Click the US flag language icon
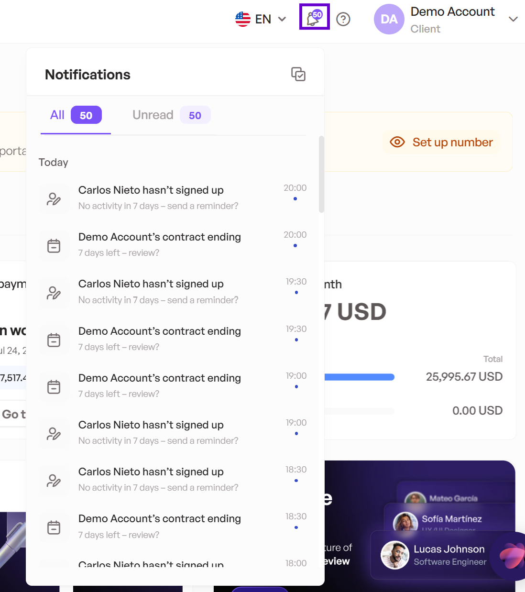 click(243, 19)
